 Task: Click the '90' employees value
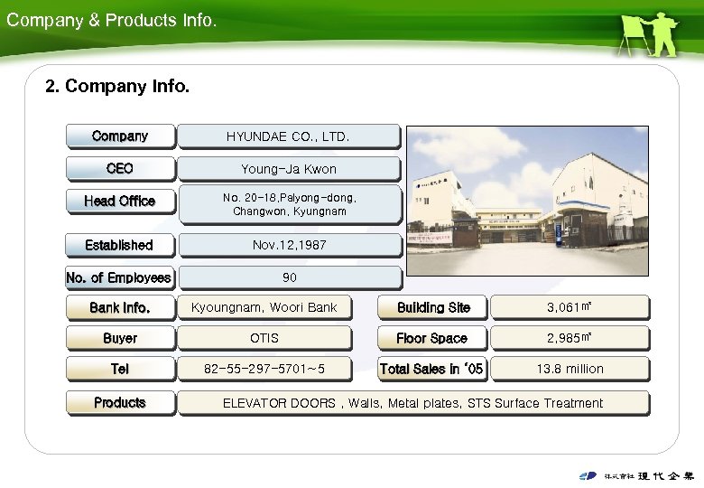pos(290,277)
